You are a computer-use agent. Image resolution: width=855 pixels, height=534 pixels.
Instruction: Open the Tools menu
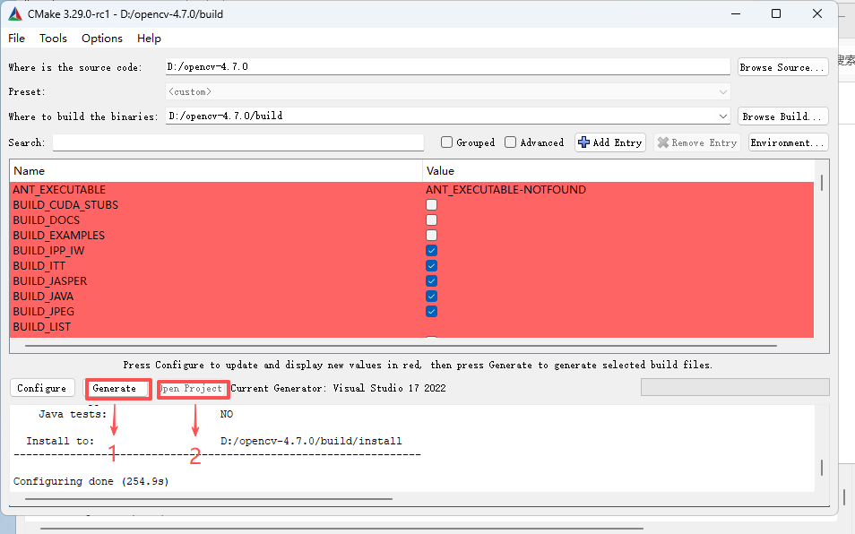pos(53,39)
